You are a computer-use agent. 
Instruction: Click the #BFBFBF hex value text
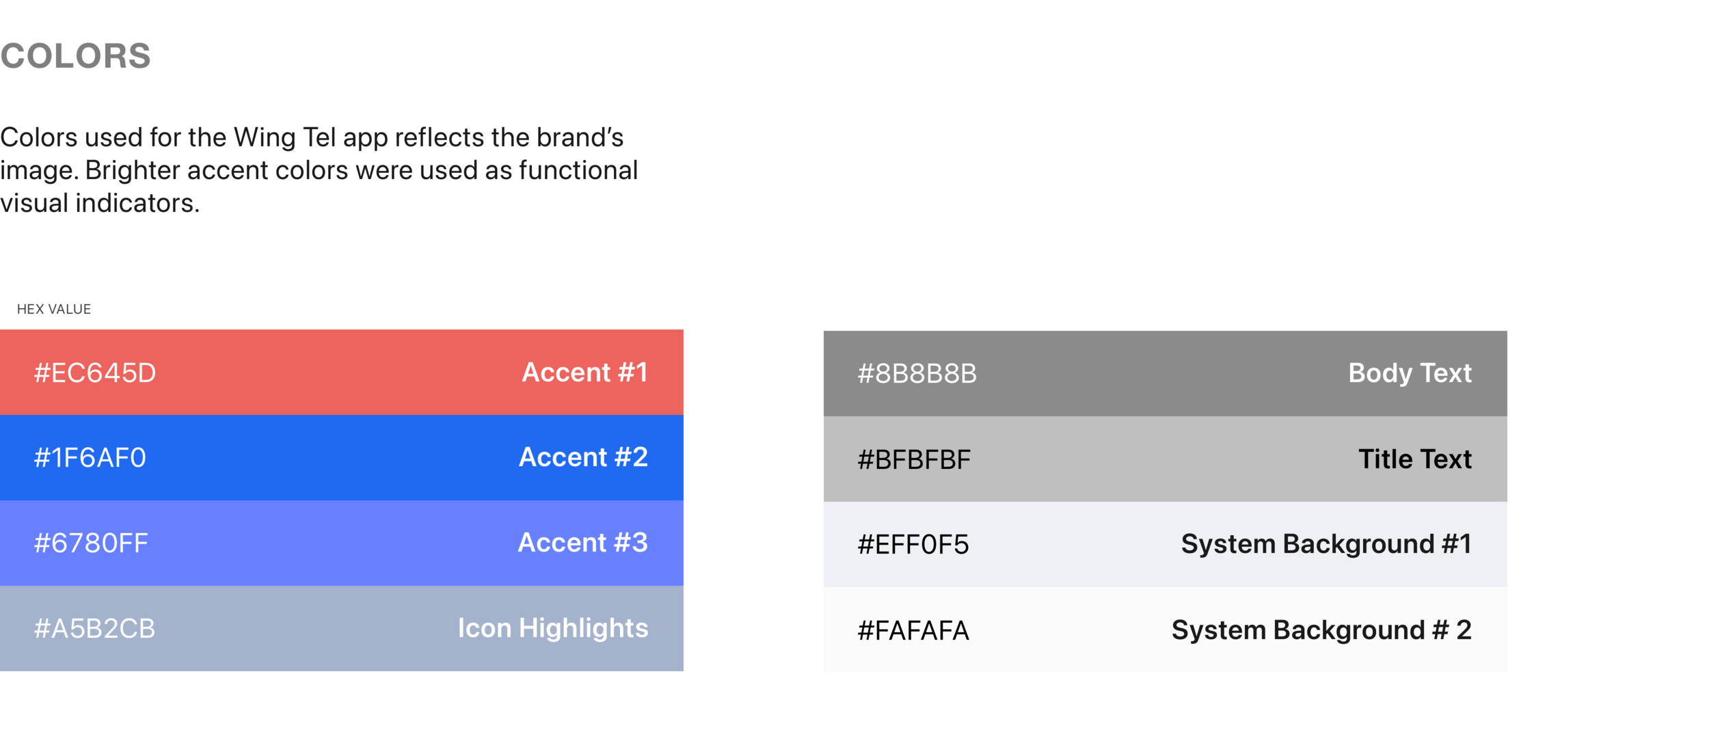914,460
